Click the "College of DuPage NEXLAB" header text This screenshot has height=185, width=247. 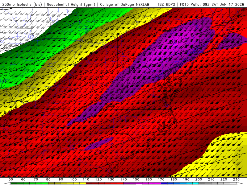[x=125, y=4]
